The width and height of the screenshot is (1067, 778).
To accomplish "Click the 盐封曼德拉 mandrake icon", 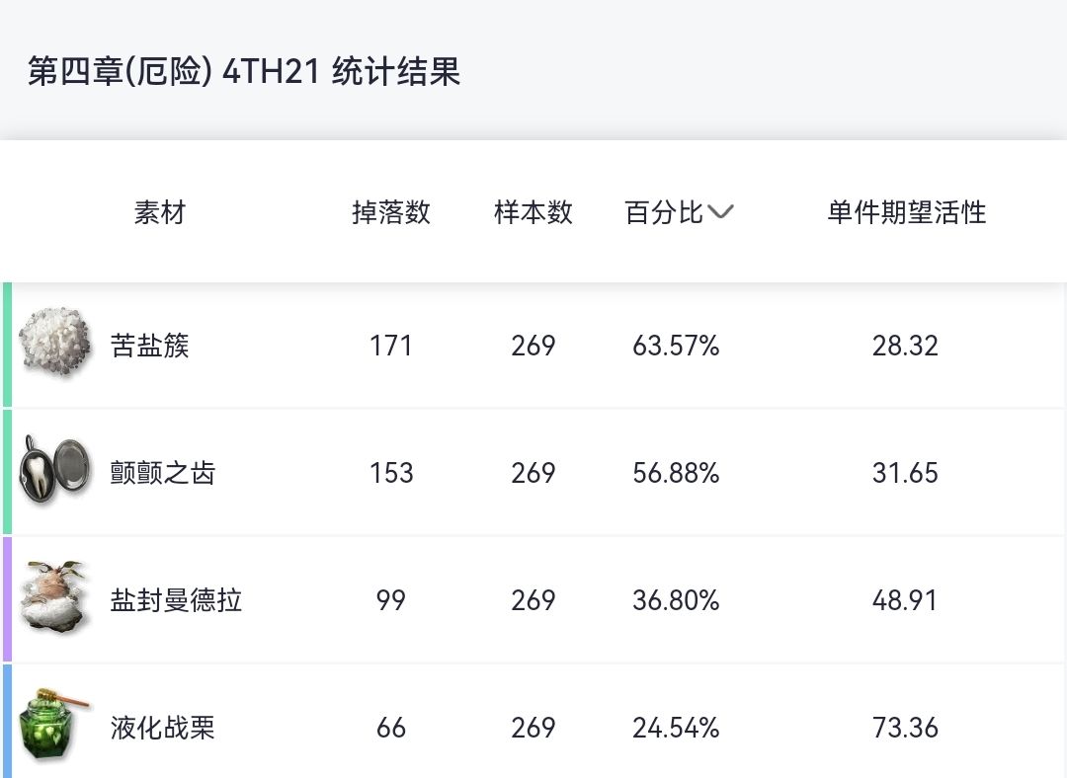I will (55, 597).
